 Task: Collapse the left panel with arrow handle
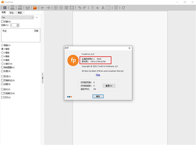(x=42, y=78)
